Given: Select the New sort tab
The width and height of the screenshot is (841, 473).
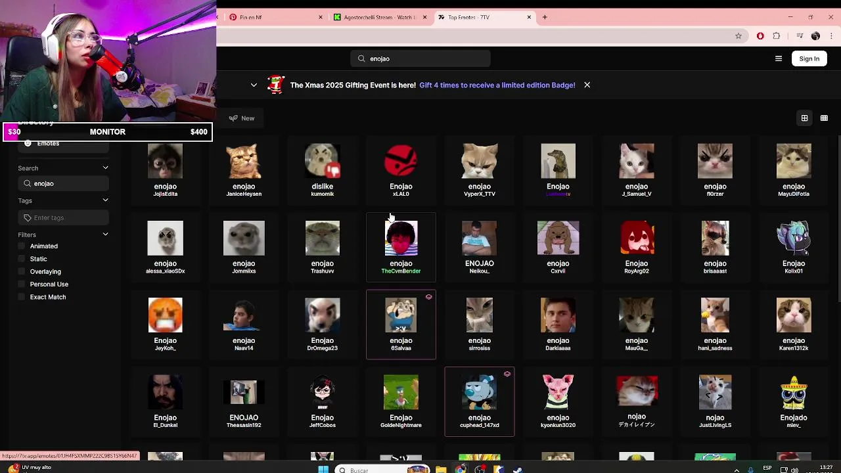Looking at the screenshot, I should click(x=242, y=118).
